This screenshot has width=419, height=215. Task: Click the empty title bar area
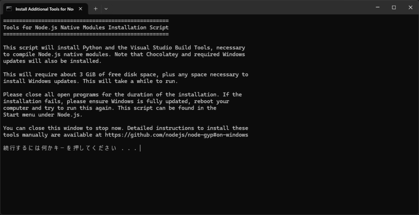[x=238, y=7]
